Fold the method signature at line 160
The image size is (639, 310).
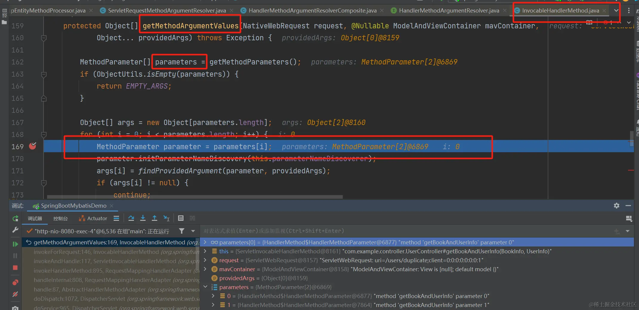[x=44, y=38]
